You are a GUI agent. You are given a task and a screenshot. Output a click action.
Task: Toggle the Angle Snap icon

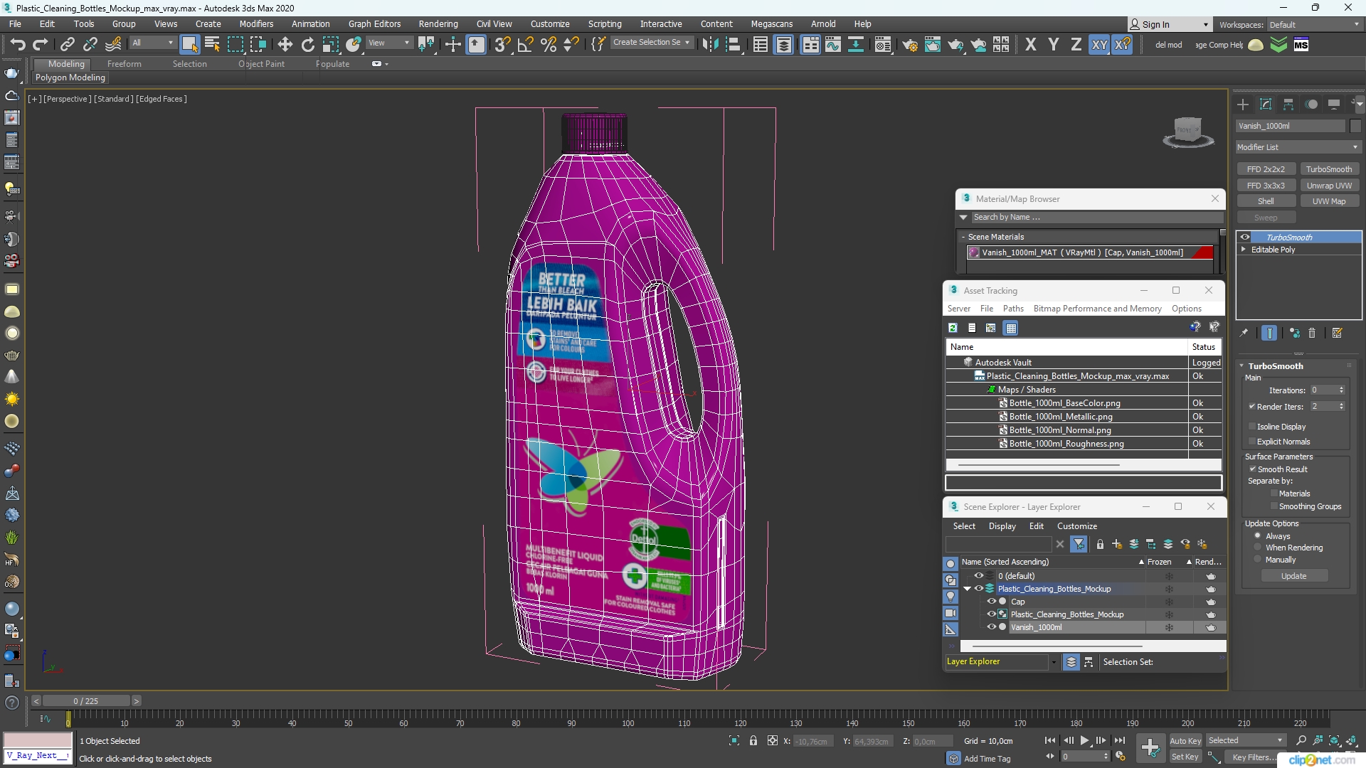pos(526,45)
